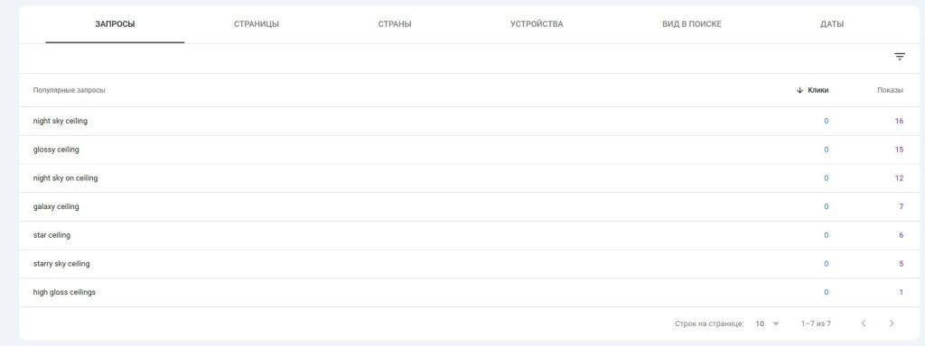Select the night sky on ceiling query
The image size is (925, 346).
click(469, 178)
